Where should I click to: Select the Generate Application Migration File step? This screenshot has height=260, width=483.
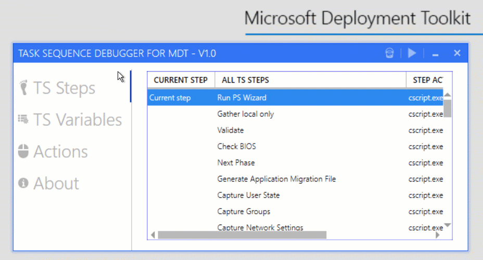(x=276, y=179)
